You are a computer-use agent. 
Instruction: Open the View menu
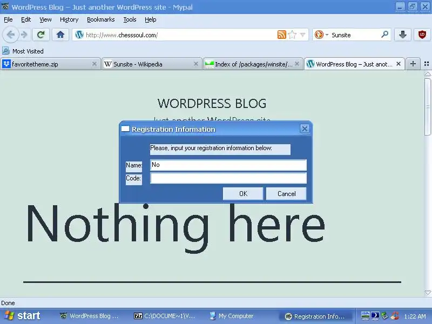coord(45,19)
